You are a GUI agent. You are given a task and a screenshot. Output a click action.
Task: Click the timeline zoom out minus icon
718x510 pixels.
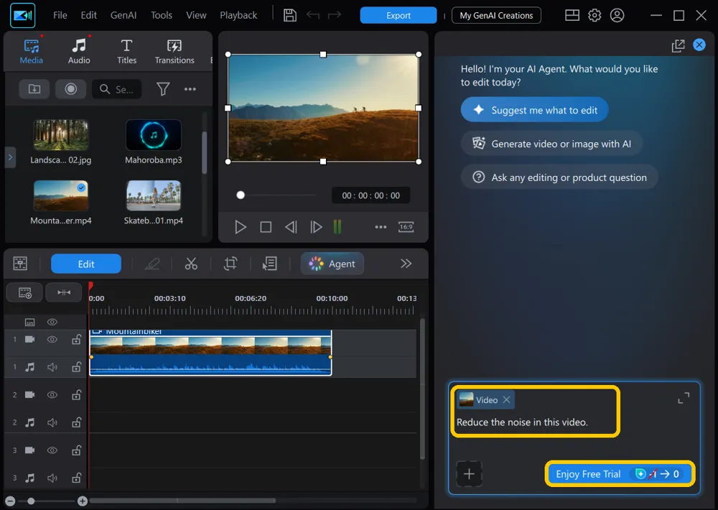pyautogui.click(x=10, y=501)
